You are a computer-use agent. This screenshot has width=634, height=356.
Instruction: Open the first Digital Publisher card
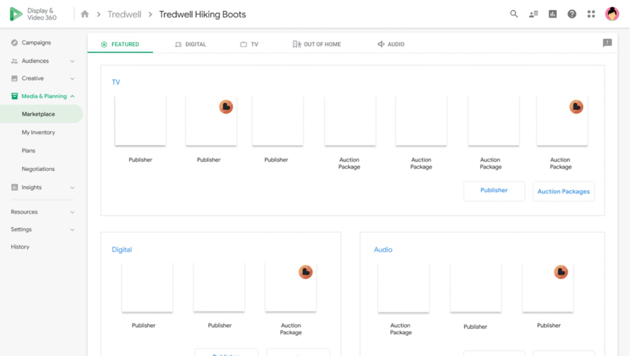(147, 287)
